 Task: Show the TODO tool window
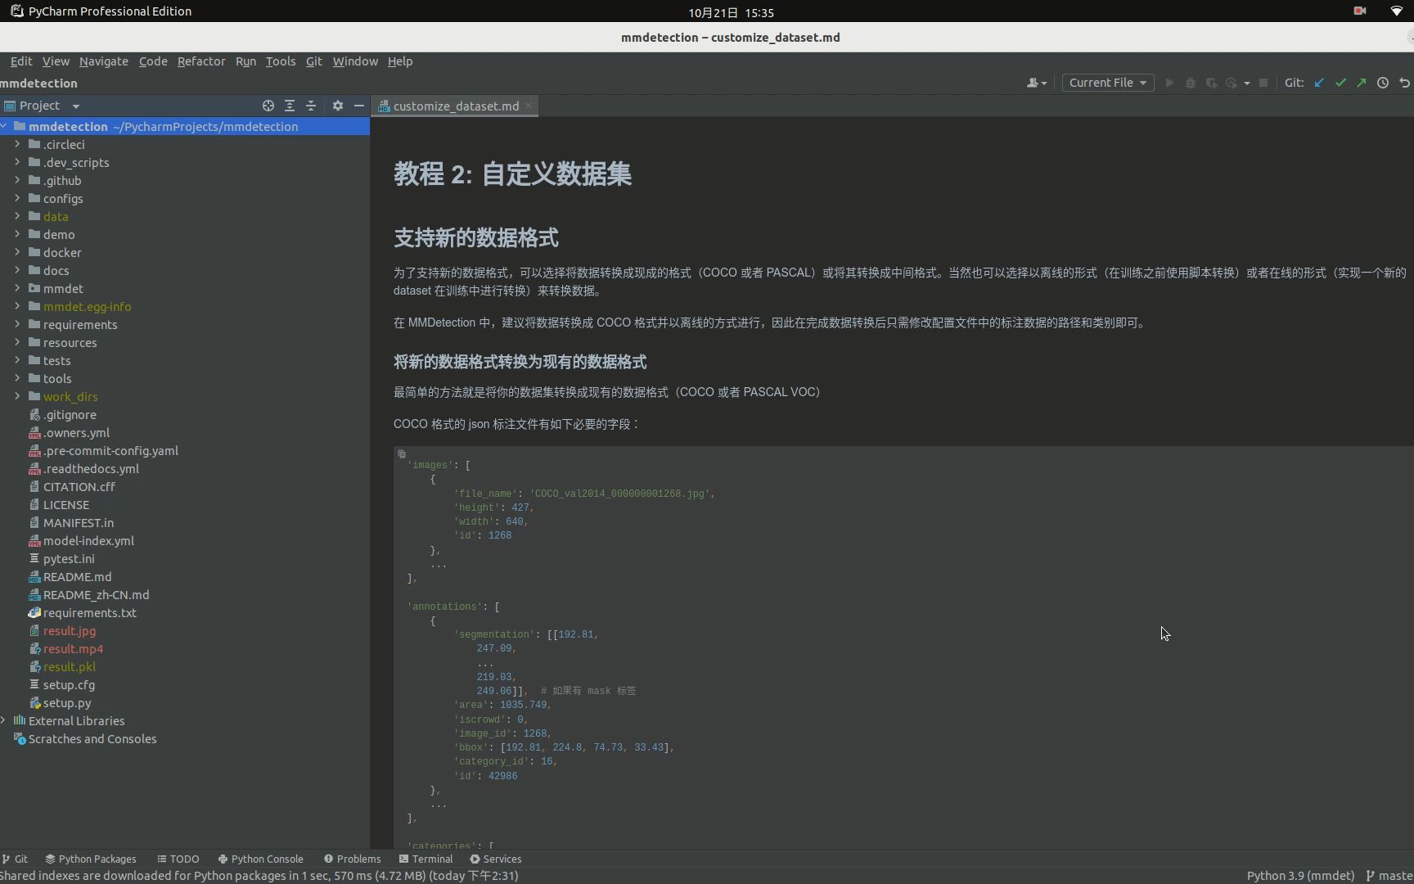pos(178,859)
